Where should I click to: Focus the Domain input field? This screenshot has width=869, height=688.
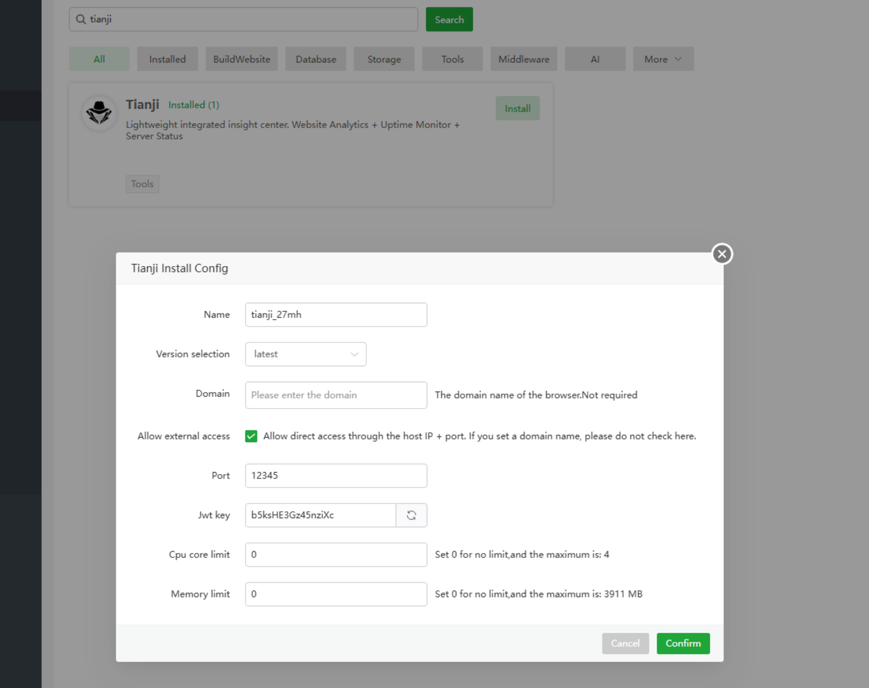336,395
